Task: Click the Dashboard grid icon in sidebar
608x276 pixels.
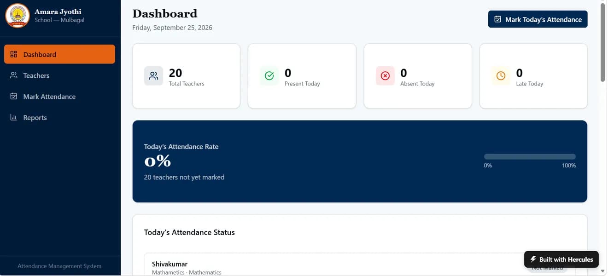Action: 14,54
